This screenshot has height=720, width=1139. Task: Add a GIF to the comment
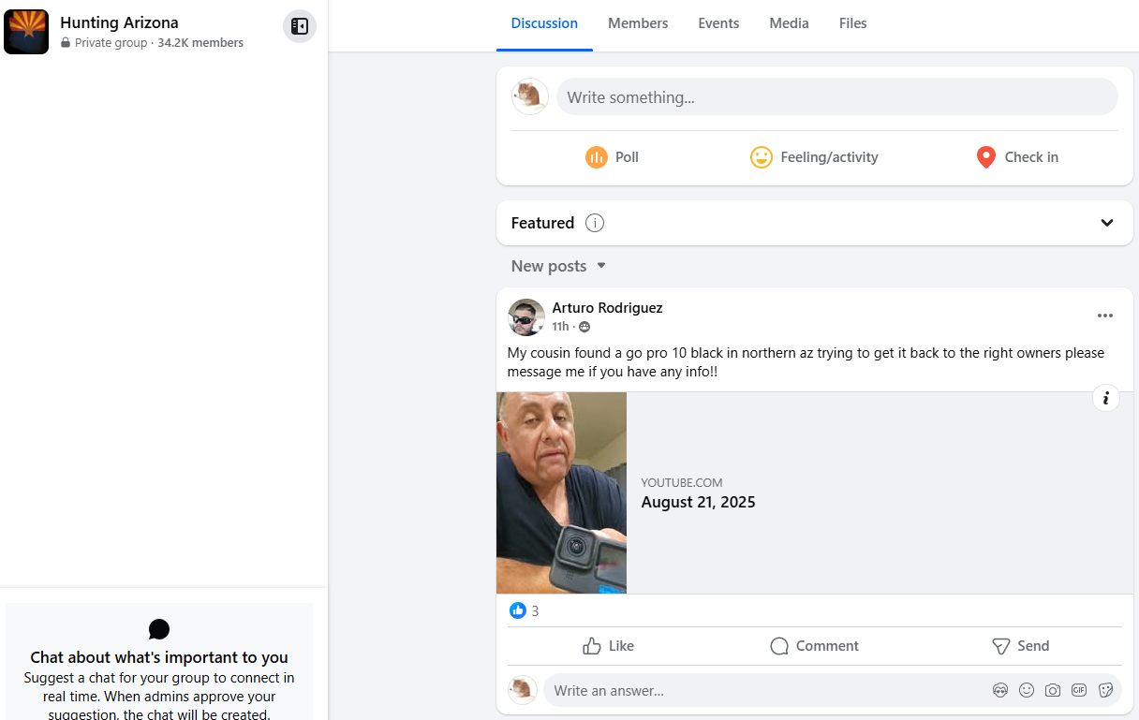tap(1079, 690)
